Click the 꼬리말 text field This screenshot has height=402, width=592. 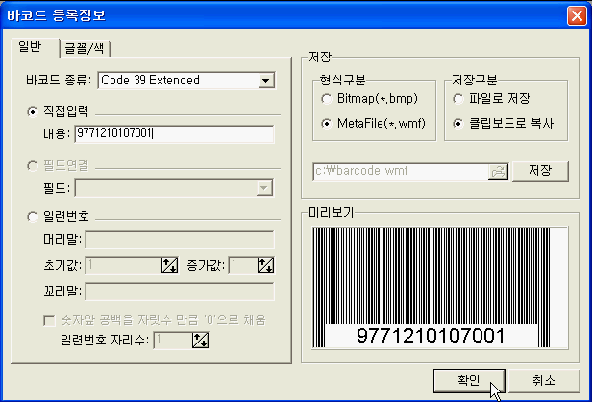tap(180, 292)
